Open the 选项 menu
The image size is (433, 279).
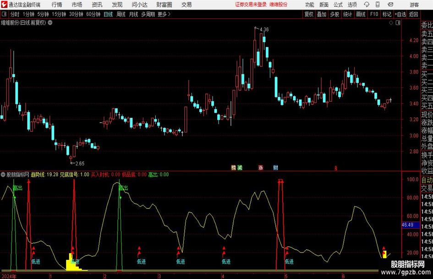pyautogui.click(x=352, y=5)
